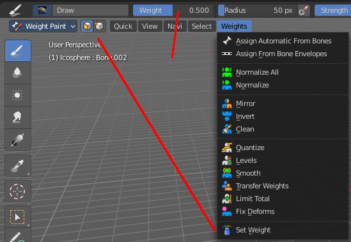Click the User Perspective viewport label
This screenshot has height=242, width=351.
pyautogui.click(x=75, y=45)
